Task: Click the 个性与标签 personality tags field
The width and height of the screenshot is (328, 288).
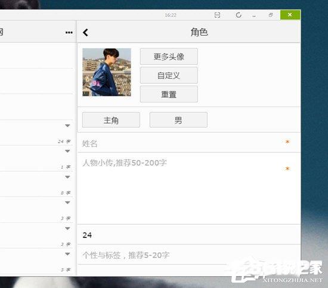Action: (x=189, y=255)
